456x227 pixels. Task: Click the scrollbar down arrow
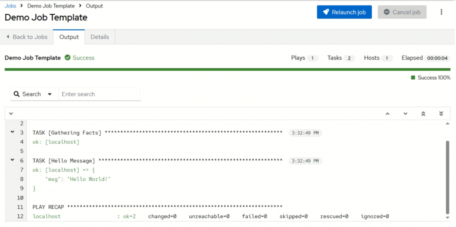point(447,218)
